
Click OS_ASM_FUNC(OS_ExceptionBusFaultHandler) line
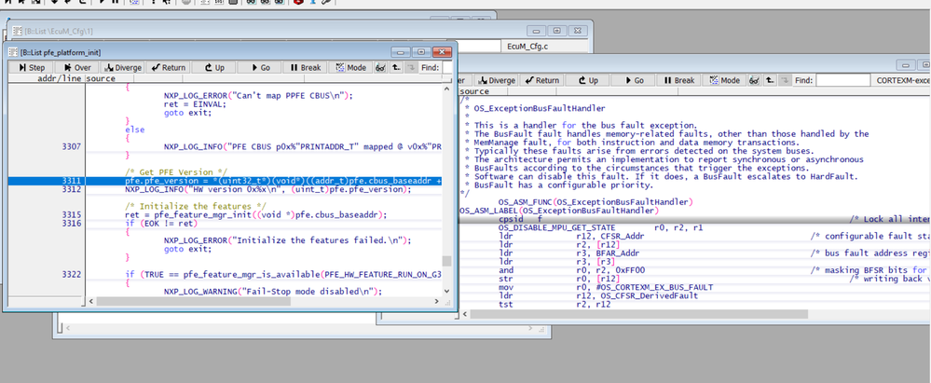[x=596, y=202]
